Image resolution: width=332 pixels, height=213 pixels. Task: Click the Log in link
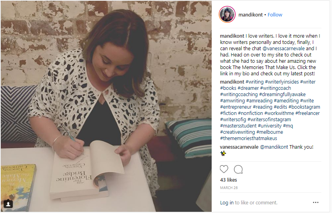tap(227, 203)
